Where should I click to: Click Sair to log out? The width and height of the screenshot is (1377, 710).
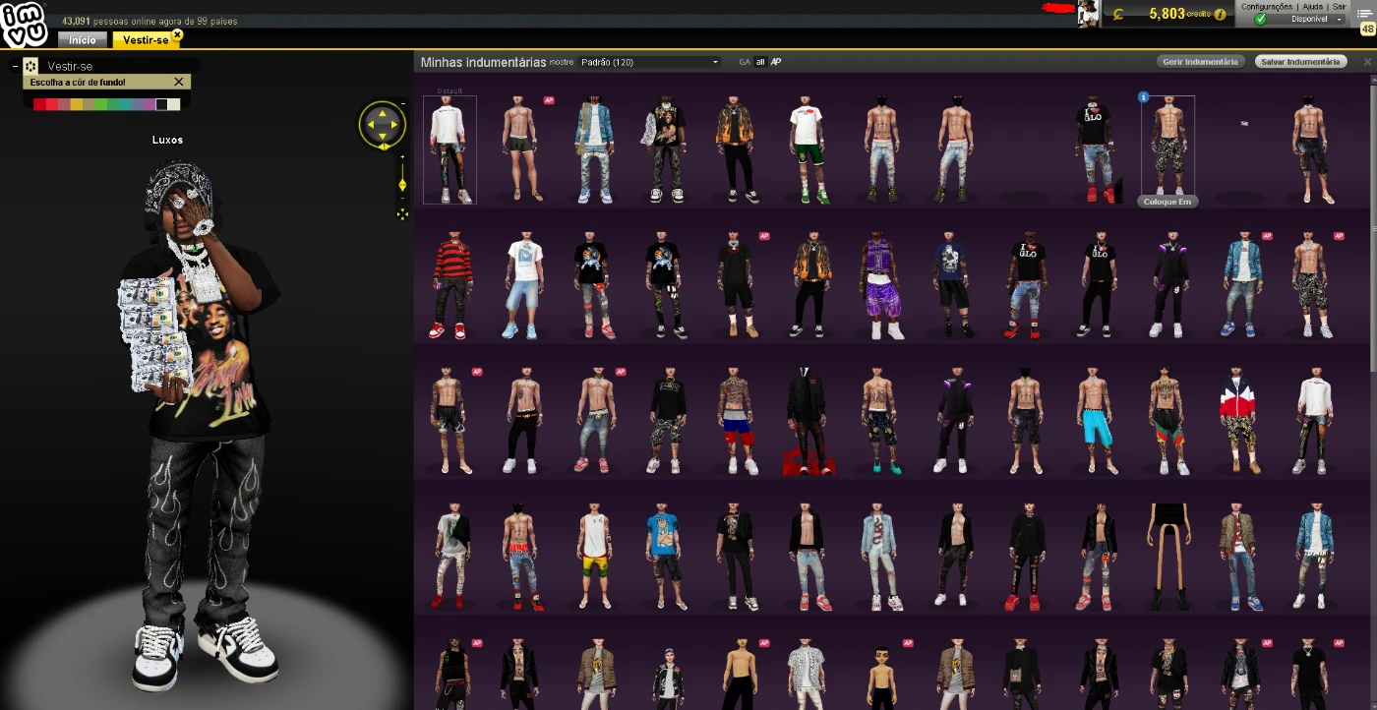pyautogui.click(x=1339, y=6)
